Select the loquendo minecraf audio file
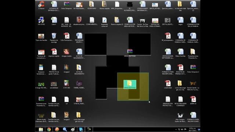This screenshot has height=132, width=235. point(104,22)
